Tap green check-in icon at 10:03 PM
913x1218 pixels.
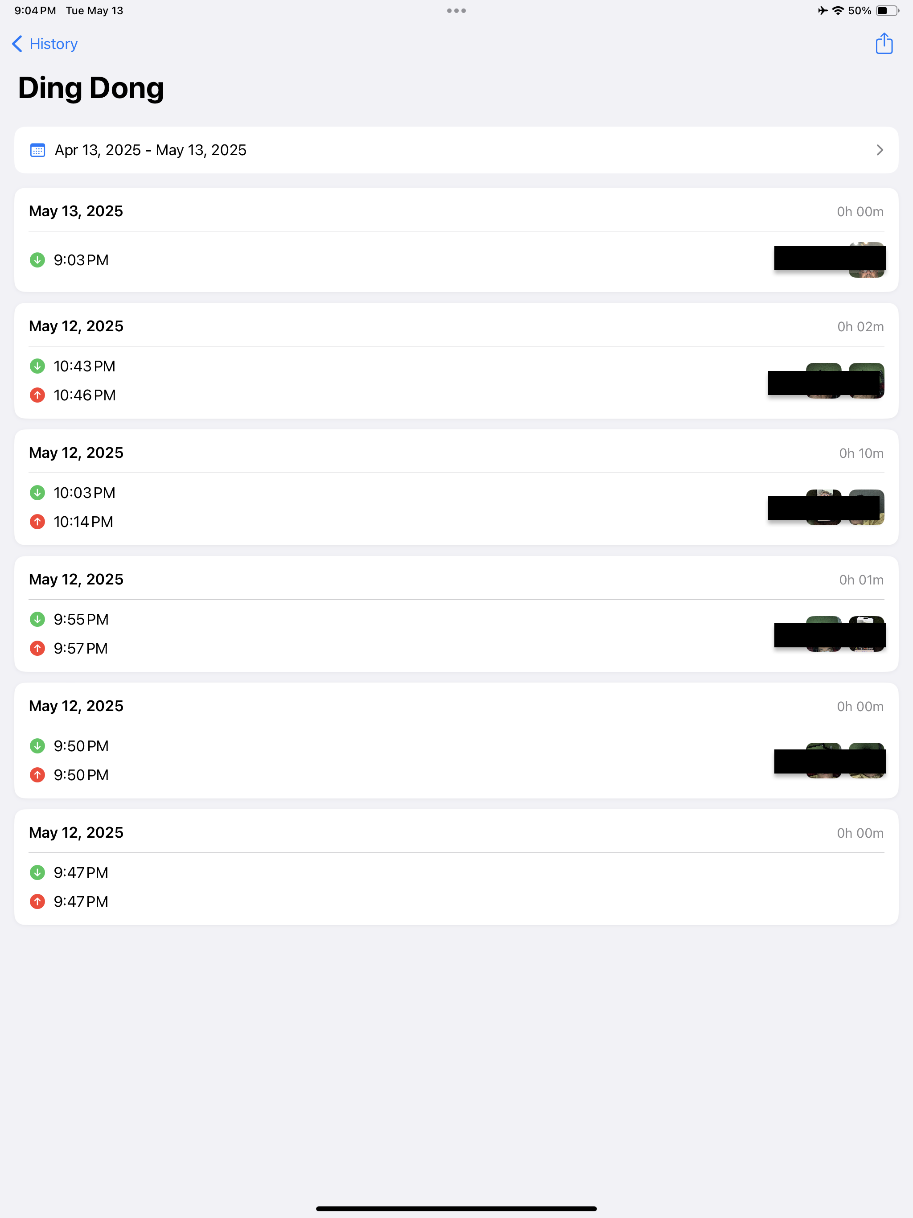[37, 493]
